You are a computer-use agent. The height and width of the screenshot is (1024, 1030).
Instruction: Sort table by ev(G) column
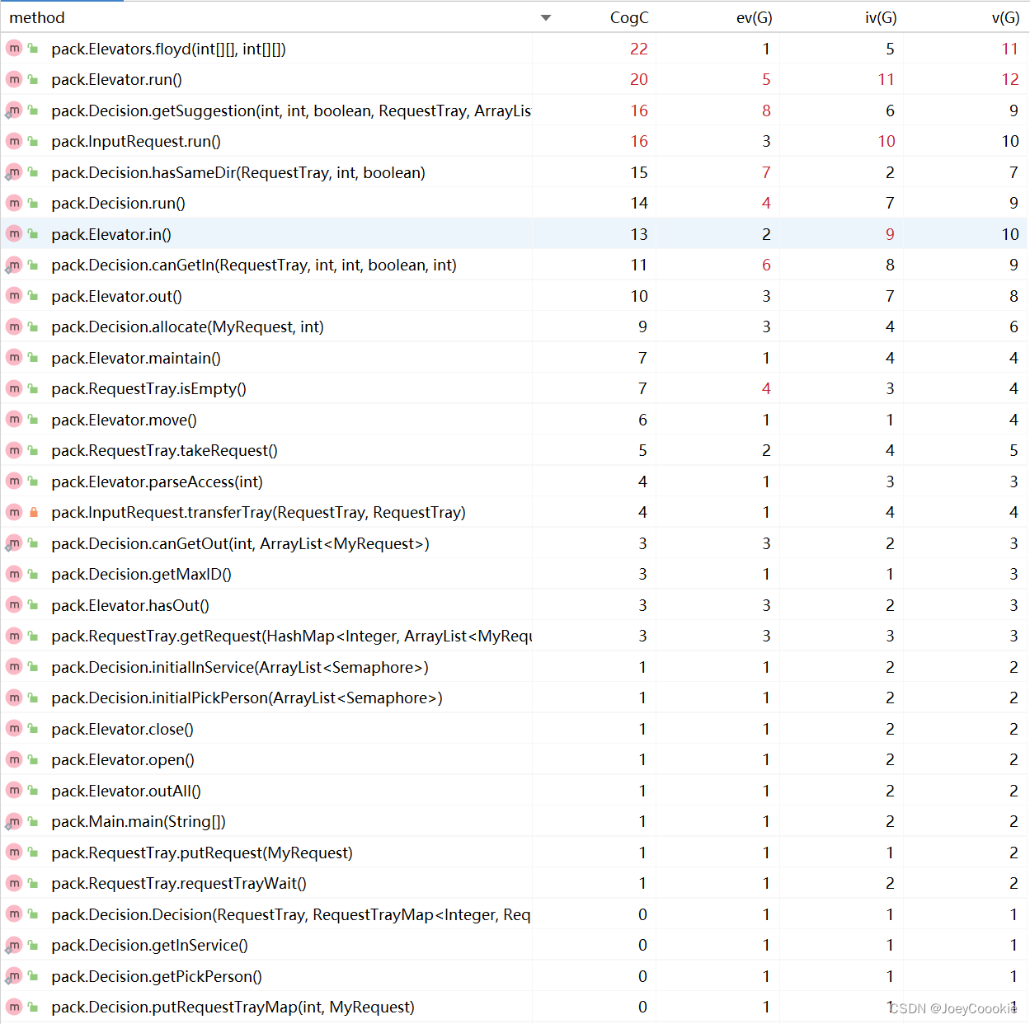(x=754, y=17)
